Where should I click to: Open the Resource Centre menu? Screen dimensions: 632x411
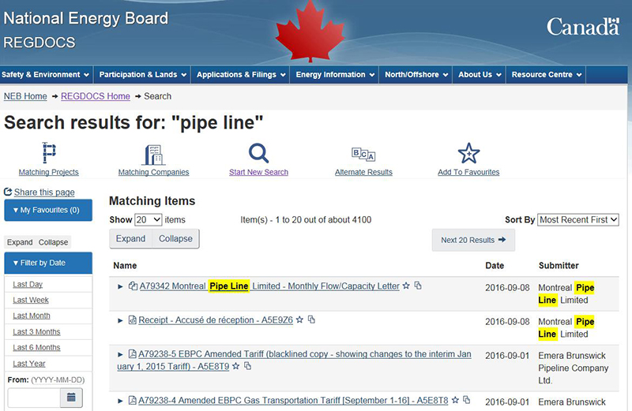(x=547, y=74)
